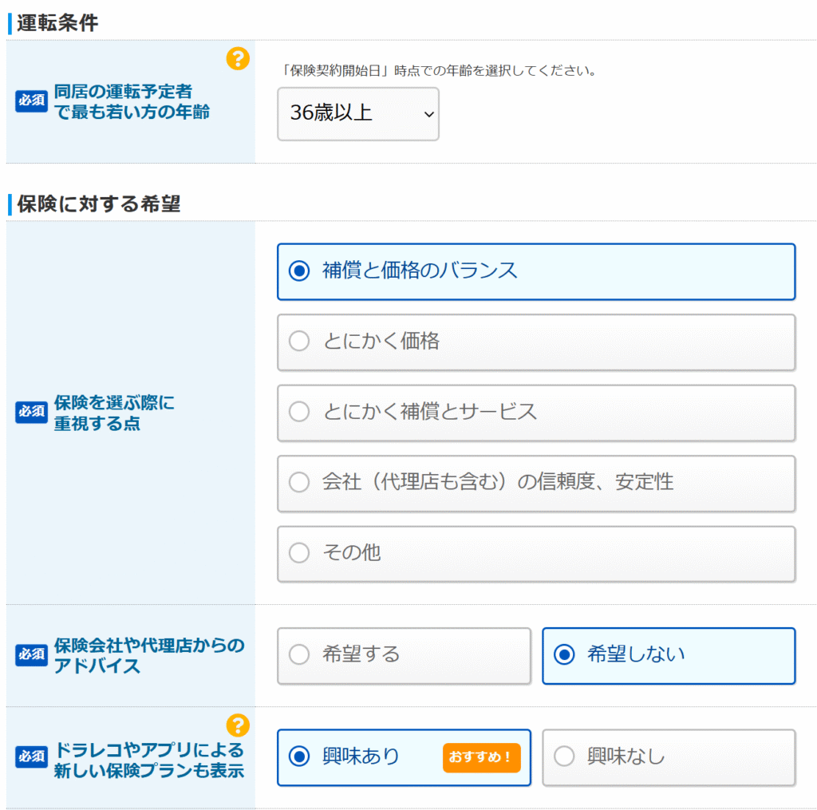Click the orange おすすめ！ badge
The height and width of the screenshot is (810, 817).
pos(481,757)
